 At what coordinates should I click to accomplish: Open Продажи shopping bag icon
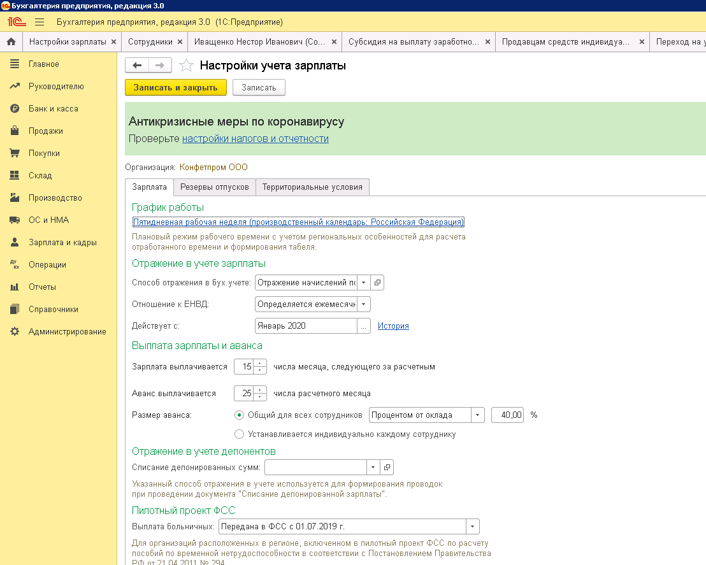tap(15, 131)
